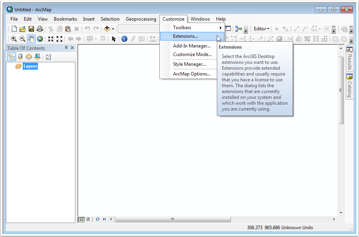Click the Refresh map icon
Screen dimensions: 359x237
point(98,219)
